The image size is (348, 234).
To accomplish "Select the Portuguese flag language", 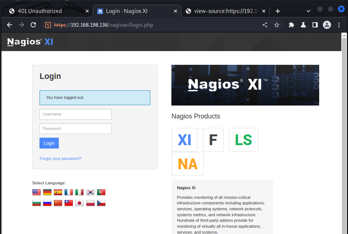I will [x=101, y=192].
